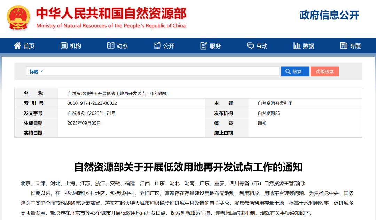Click the 数据 bar chart icon

click(297, 46)
